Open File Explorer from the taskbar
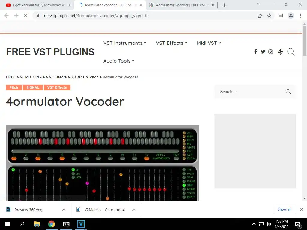307x230 pixels. pyautogui.click(x=37, y=224)
